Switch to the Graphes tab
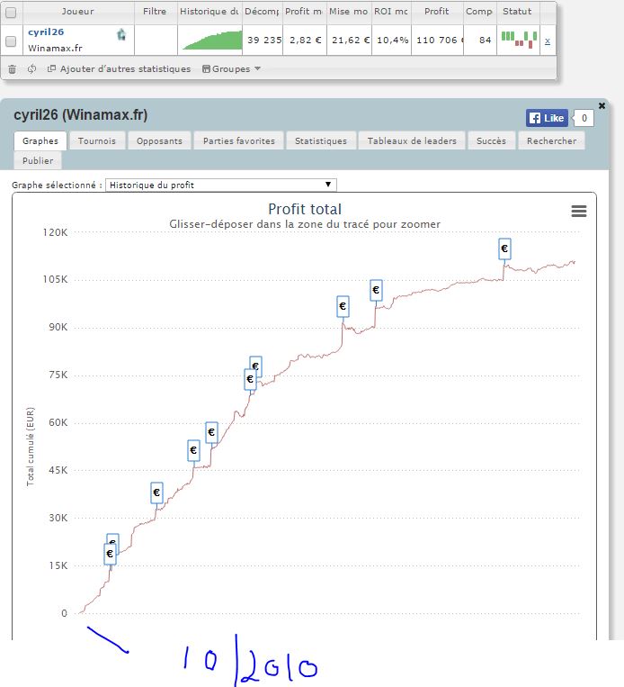This screenshot has height=687, width=624. point(40,140)
